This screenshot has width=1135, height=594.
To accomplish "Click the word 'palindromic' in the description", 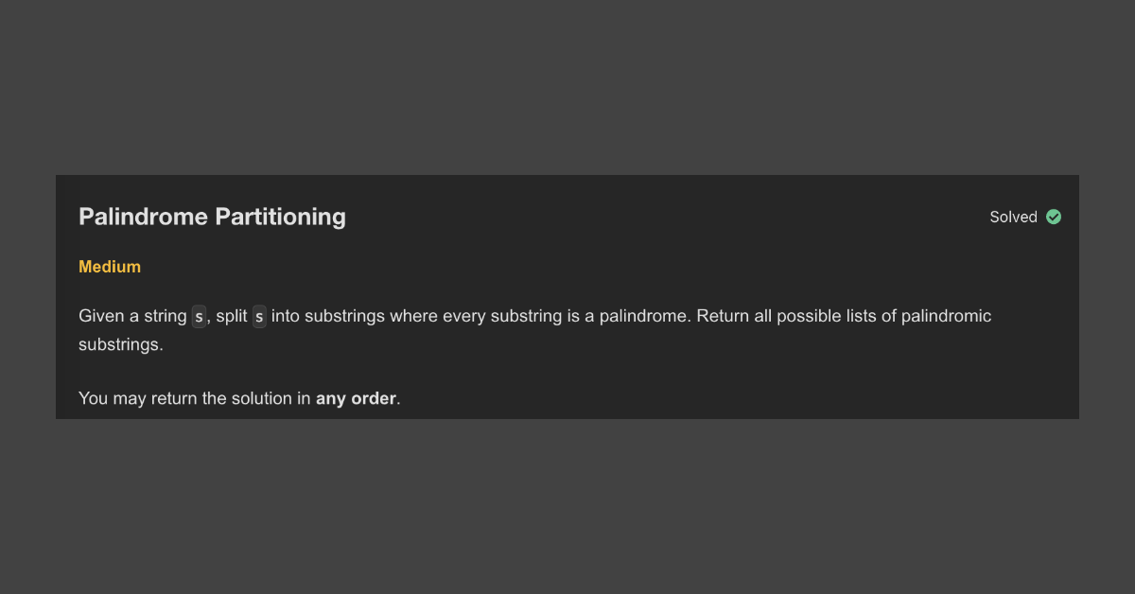I will pyautogui.click(x=946, y=316).
